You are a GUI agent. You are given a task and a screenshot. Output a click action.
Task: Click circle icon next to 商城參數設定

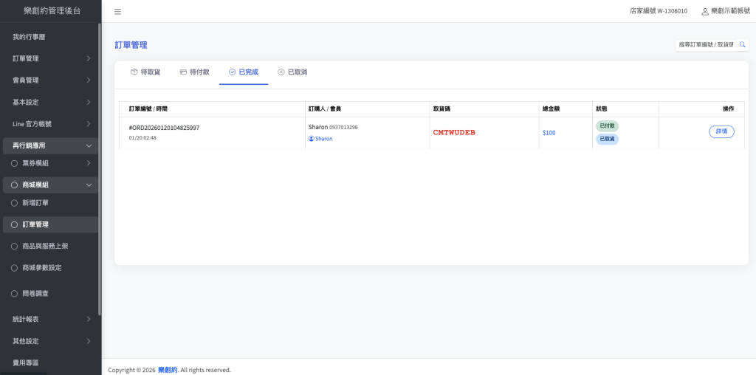coord(14,267)
